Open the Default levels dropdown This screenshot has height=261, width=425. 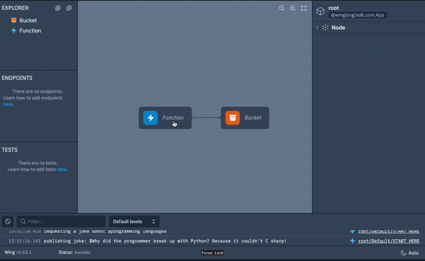[x=134, y=221]
